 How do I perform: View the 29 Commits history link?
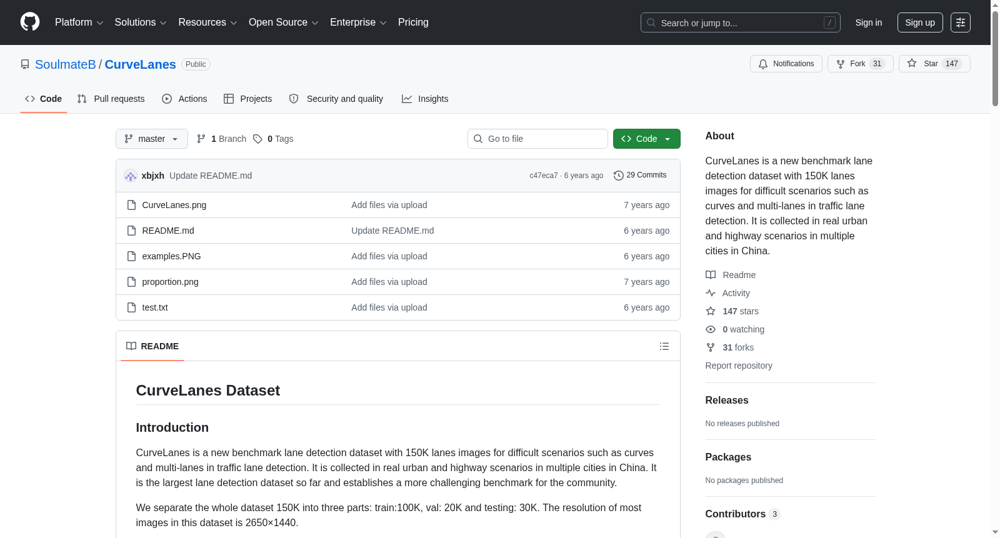coord(640,176)
